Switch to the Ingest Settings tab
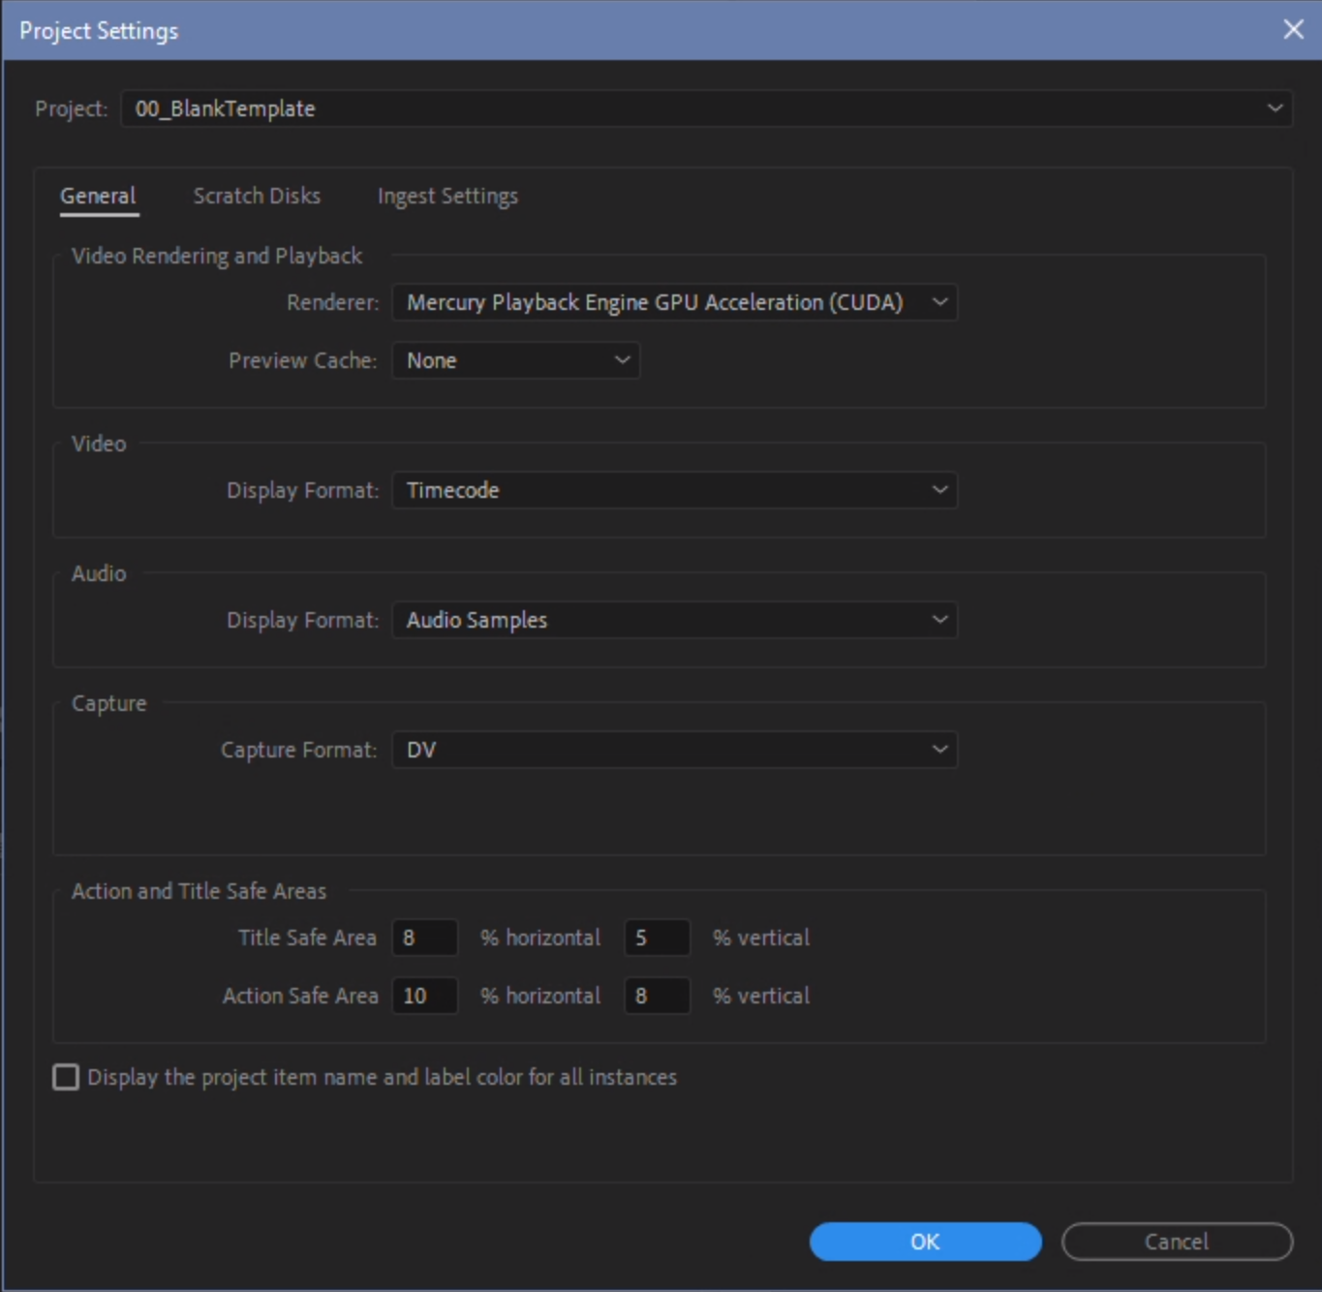This screenshot has height=1292, width=1322. [447, 195]
